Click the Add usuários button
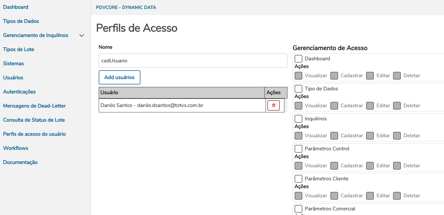The width and height of the screenshot is (444, 215). pyautogui.click(x=120, y=77)
